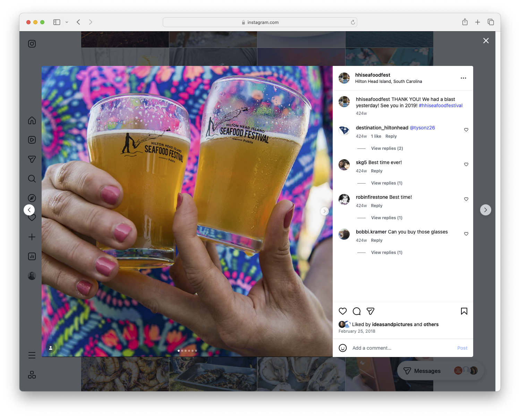This screenshot has height=417, width=520.
Task: Expand View replies (1) under skg5
Action: [387, 183]
